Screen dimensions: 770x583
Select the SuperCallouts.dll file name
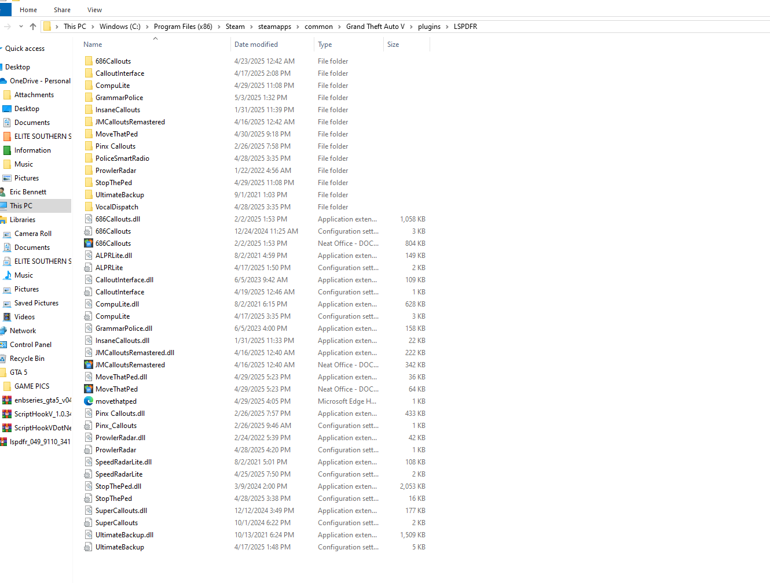click(121, 511)
